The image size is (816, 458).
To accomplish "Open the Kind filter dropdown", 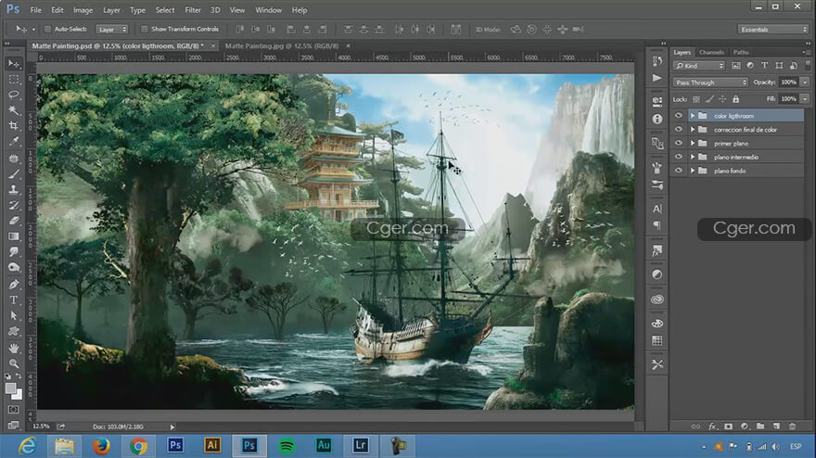I will [x=699, y=66].
